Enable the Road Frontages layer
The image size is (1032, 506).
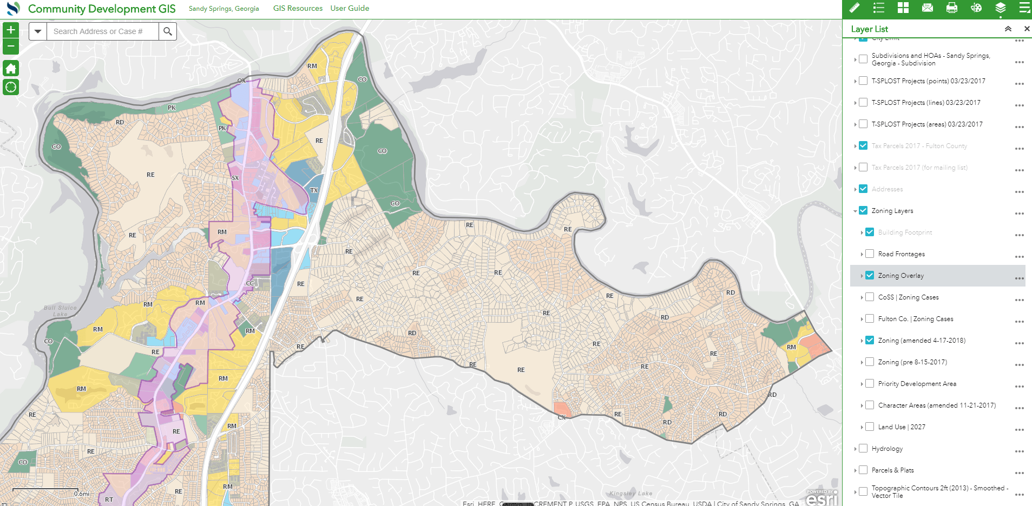[x=869, y=254]
